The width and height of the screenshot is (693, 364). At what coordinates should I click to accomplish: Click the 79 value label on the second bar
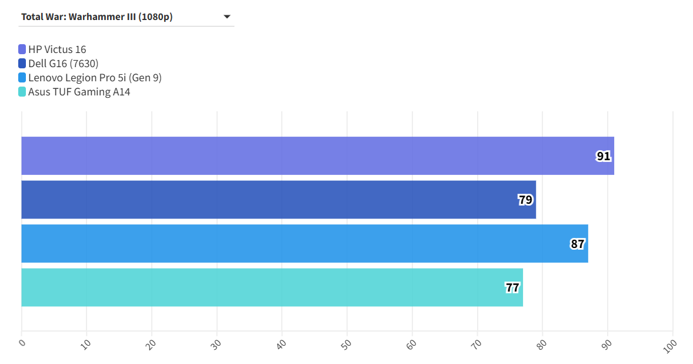(x=525, y=200)
